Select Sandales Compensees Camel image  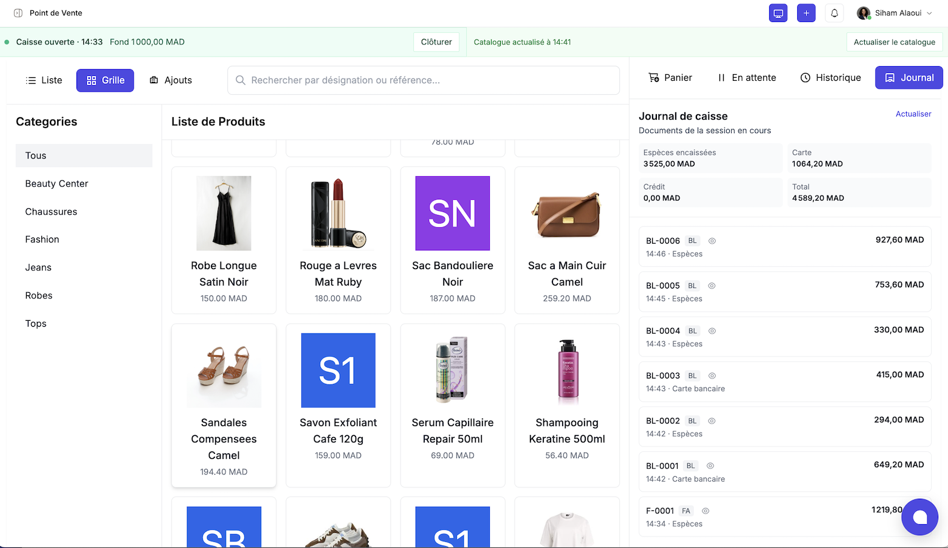tap(224, 371)
